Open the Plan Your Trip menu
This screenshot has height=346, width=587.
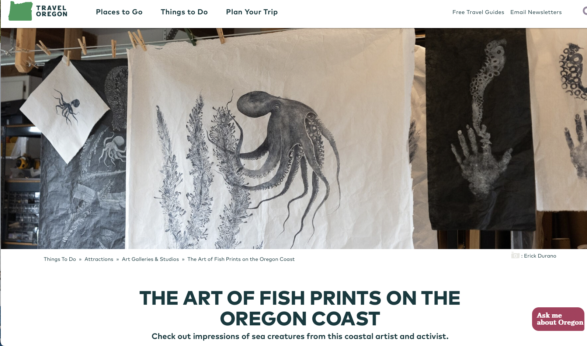pyautogui.click(x=252, y=12)
